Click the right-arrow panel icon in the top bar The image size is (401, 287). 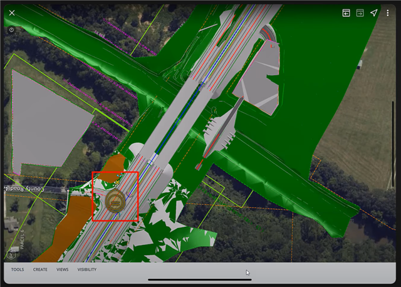click(360, 13)
